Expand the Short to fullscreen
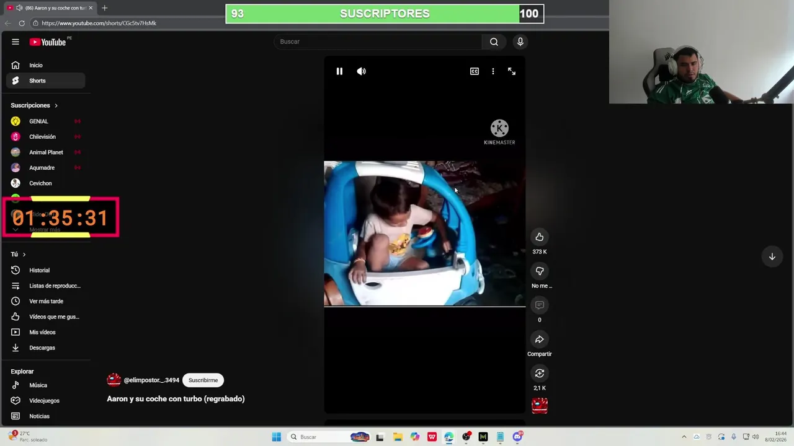This screenshot has width=794, height=446. (x=512, y=71)
